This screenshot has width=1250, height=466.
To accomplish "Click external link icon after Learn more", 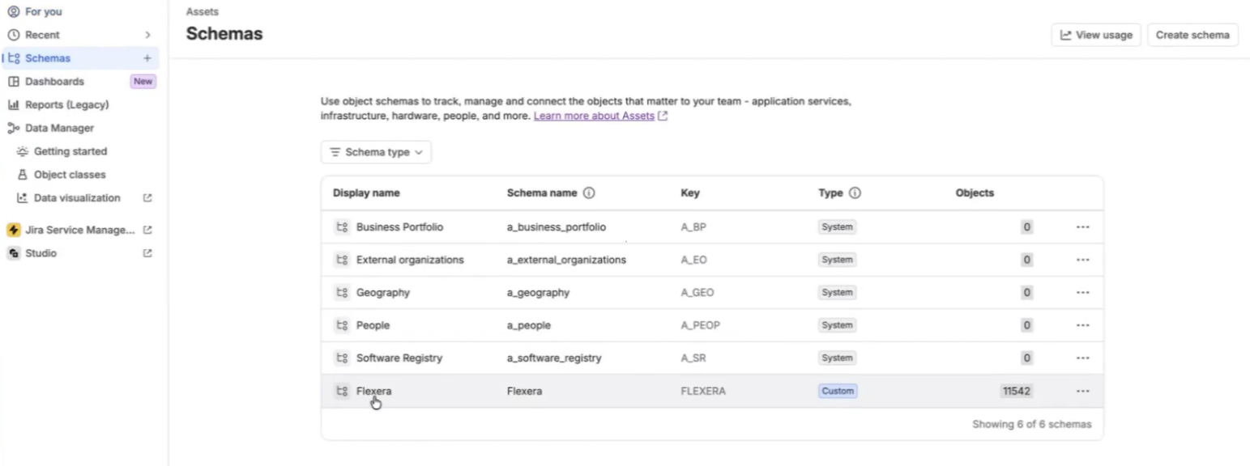I will [x=663, y=116].
